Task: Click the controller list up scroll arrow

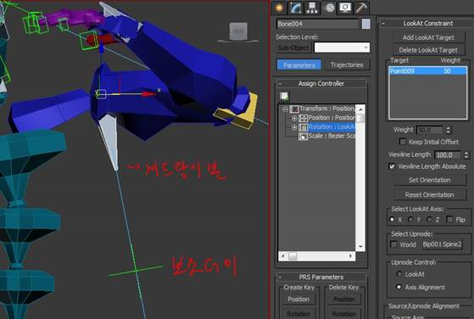Action: (x=360, y=109)
